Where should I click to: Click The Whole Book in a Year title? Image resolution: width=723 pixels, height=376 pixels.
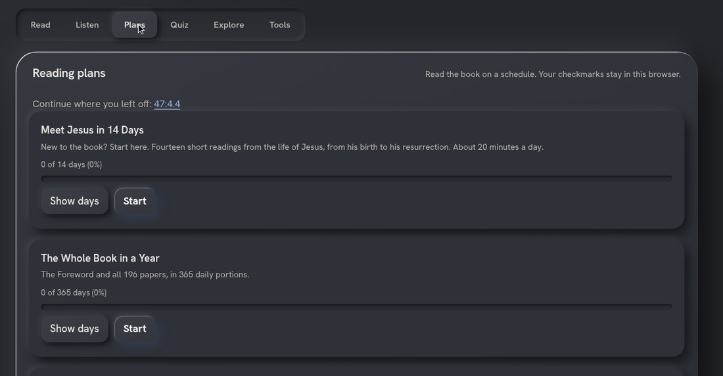click(x=100, y=258)
